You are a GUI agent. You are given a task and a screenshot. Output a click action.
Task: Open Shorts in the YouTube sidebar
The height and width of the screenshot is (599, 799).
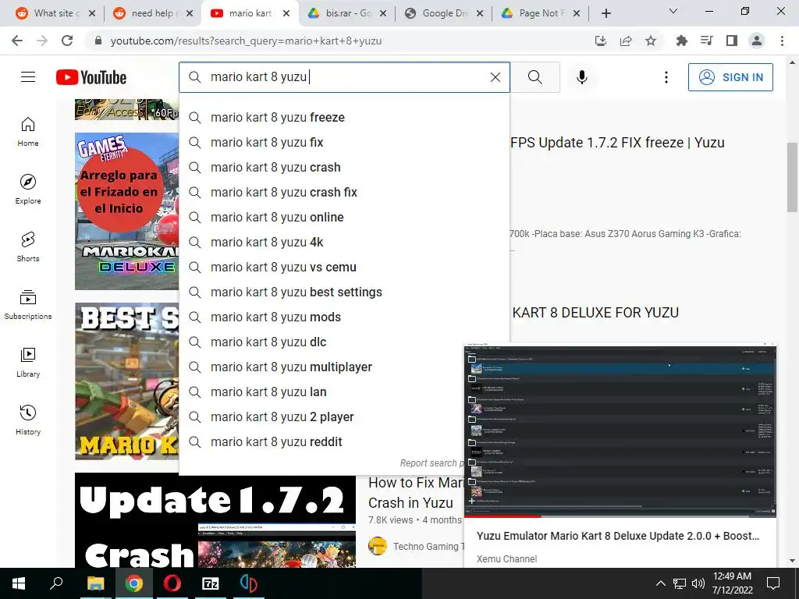tap(28, 246)
